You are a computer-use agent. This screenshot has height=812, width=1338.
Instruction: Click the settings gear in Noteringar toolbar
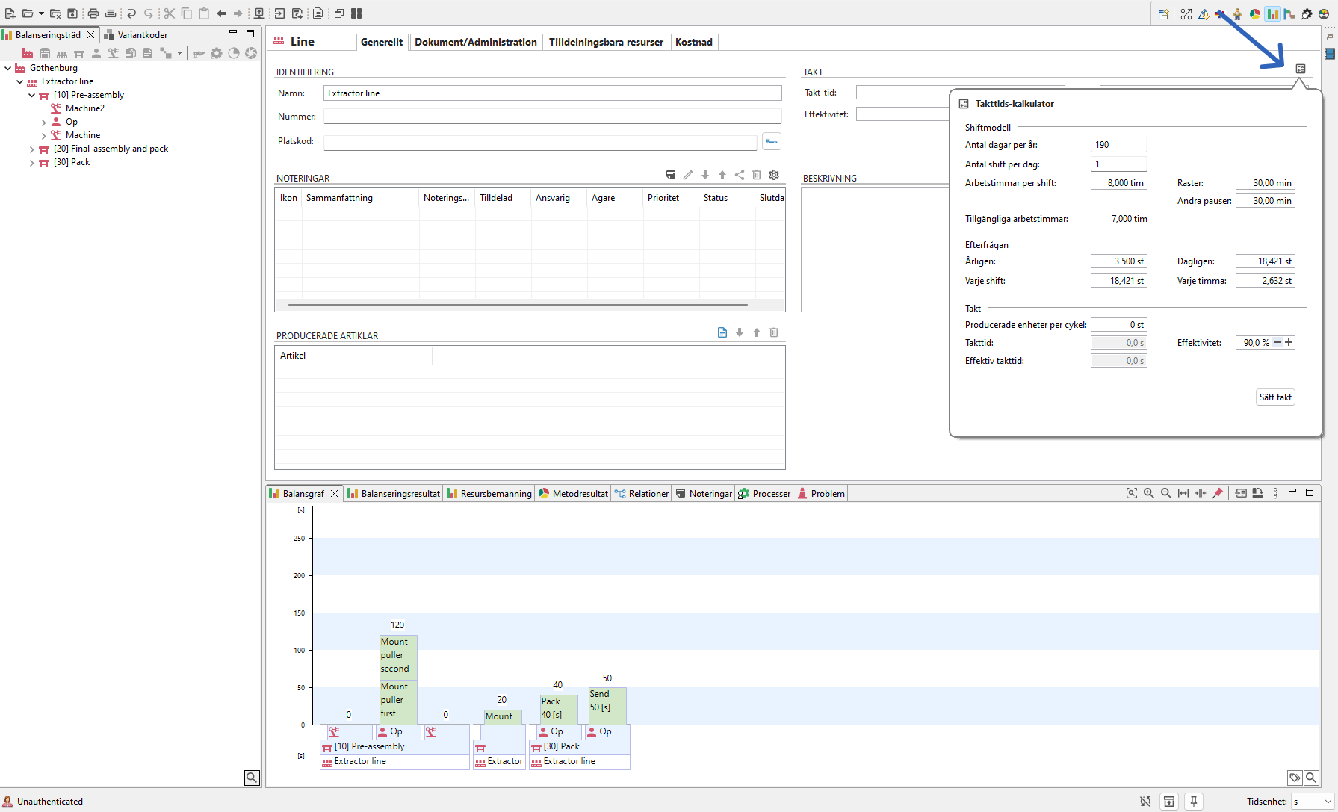[x=774, y=175]
